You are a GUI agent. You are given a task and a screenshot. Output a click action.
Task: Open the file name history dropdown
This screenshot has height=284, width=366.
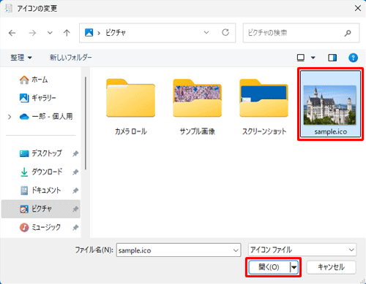(236, 250)
